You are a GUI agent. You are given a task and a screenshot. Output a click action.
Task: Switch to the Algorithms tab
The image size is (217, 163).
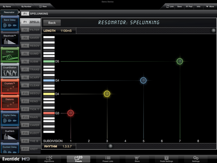pos(49,159)
